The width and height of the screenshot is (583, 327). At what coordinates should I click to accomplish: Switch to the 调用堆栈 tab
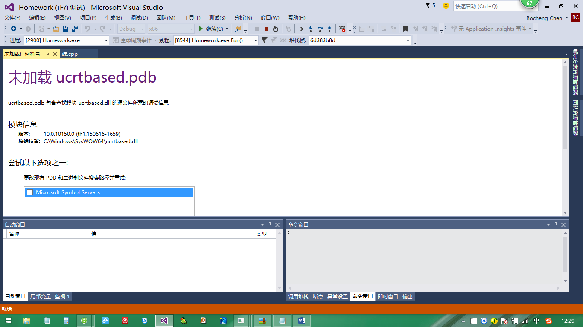tap(298, 296)
